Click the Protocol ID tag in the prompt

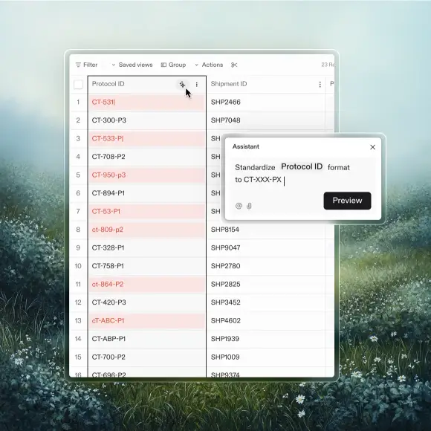302,166
